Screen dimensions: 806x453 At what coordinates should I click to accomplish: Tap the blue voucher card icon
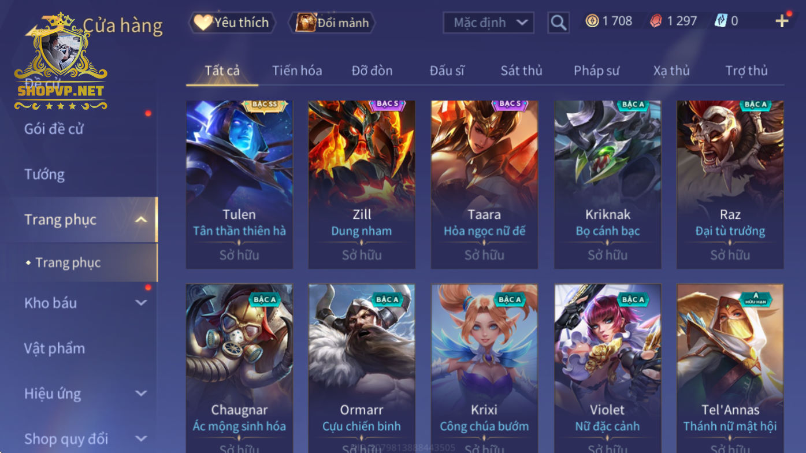(720, 21)
